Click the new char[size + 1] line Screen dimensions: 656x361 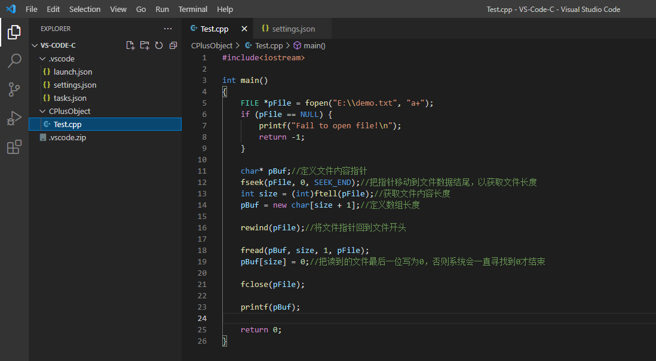(x=330, y=205)
